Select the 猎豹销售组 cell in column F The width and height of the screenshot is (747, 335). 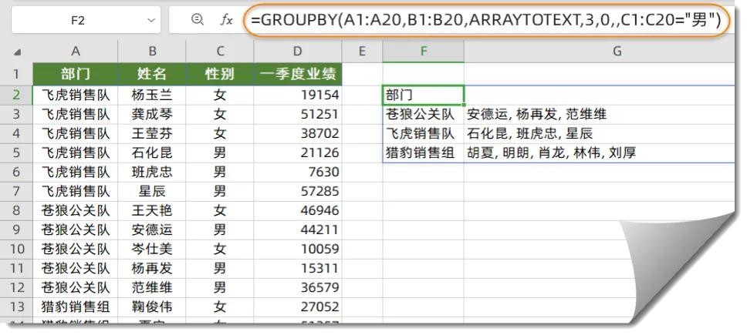423,152
